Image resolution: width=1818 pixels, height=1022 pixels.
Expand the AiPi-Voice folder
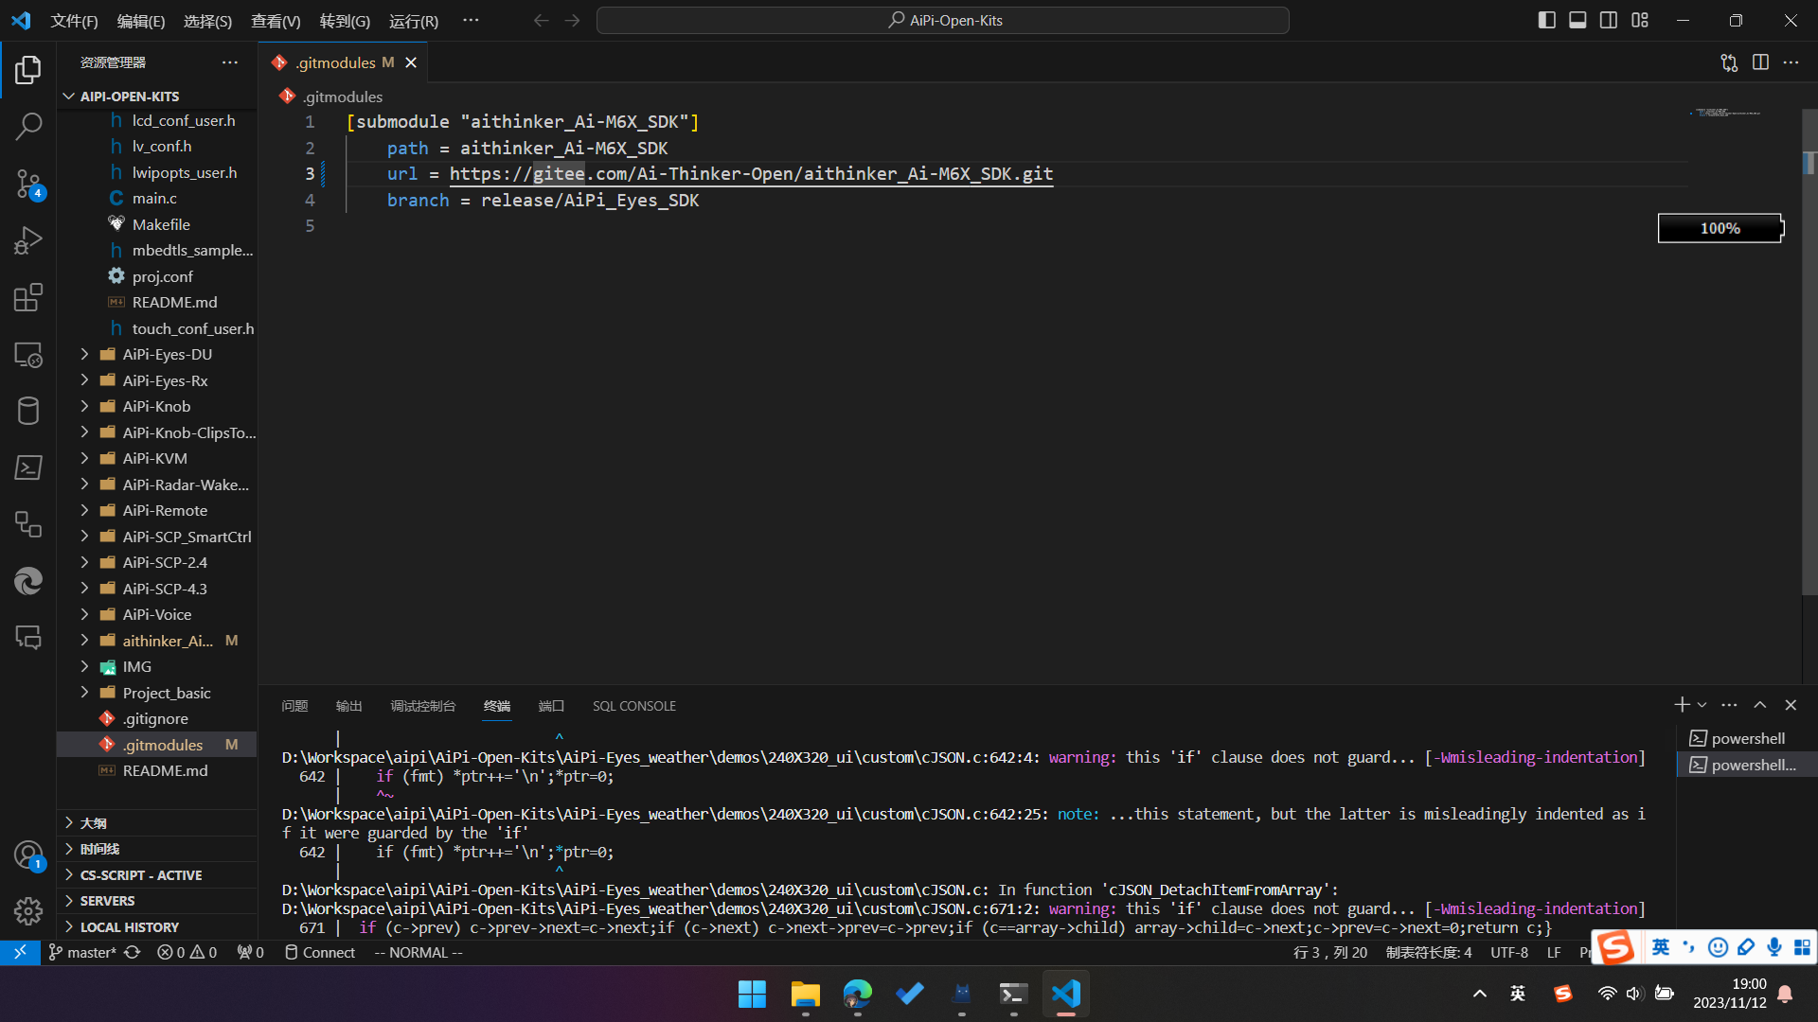tap(157, 614)
